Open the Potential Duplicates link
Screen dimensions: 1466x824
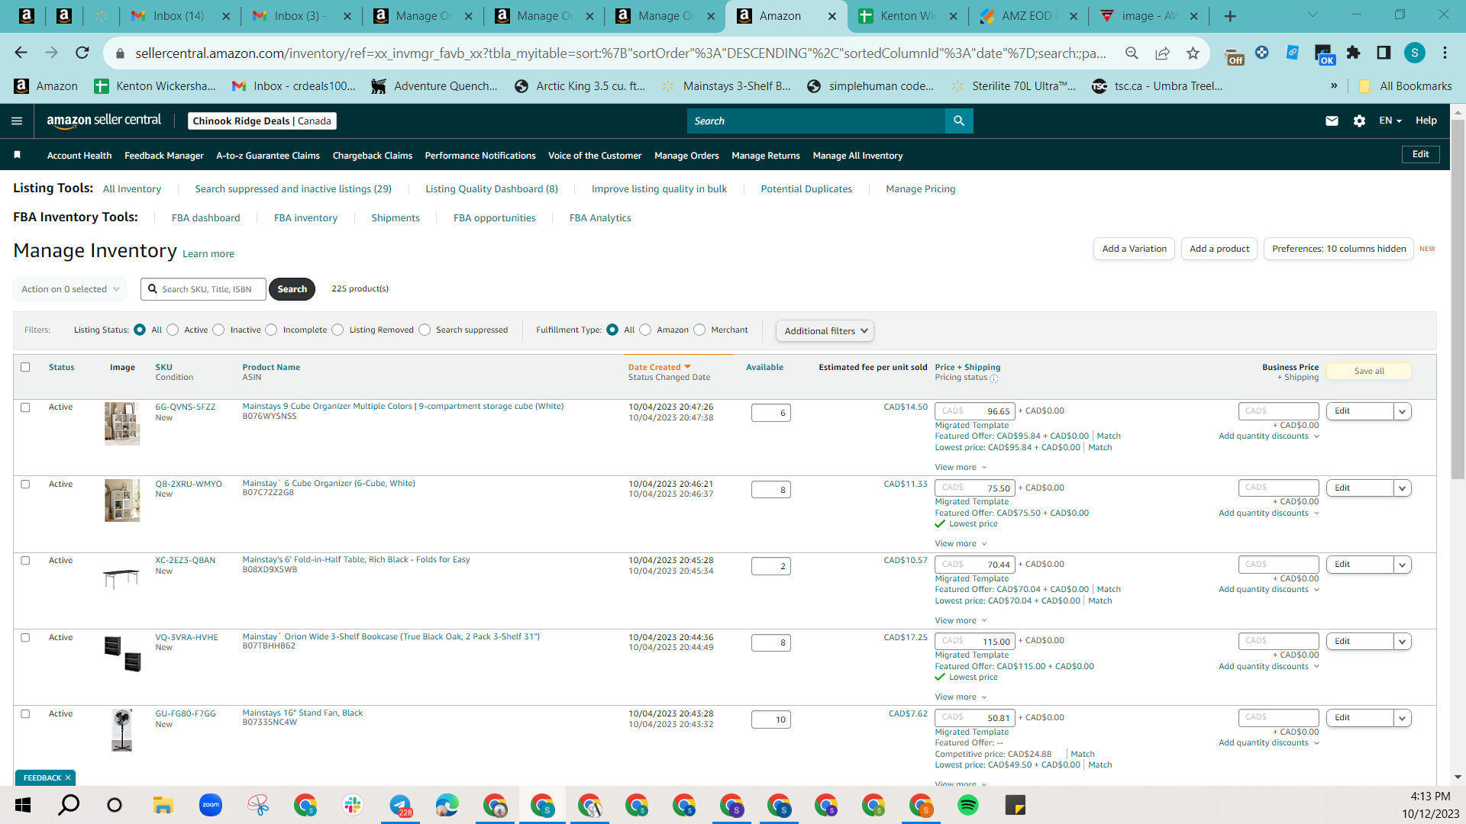pos(806,188)
